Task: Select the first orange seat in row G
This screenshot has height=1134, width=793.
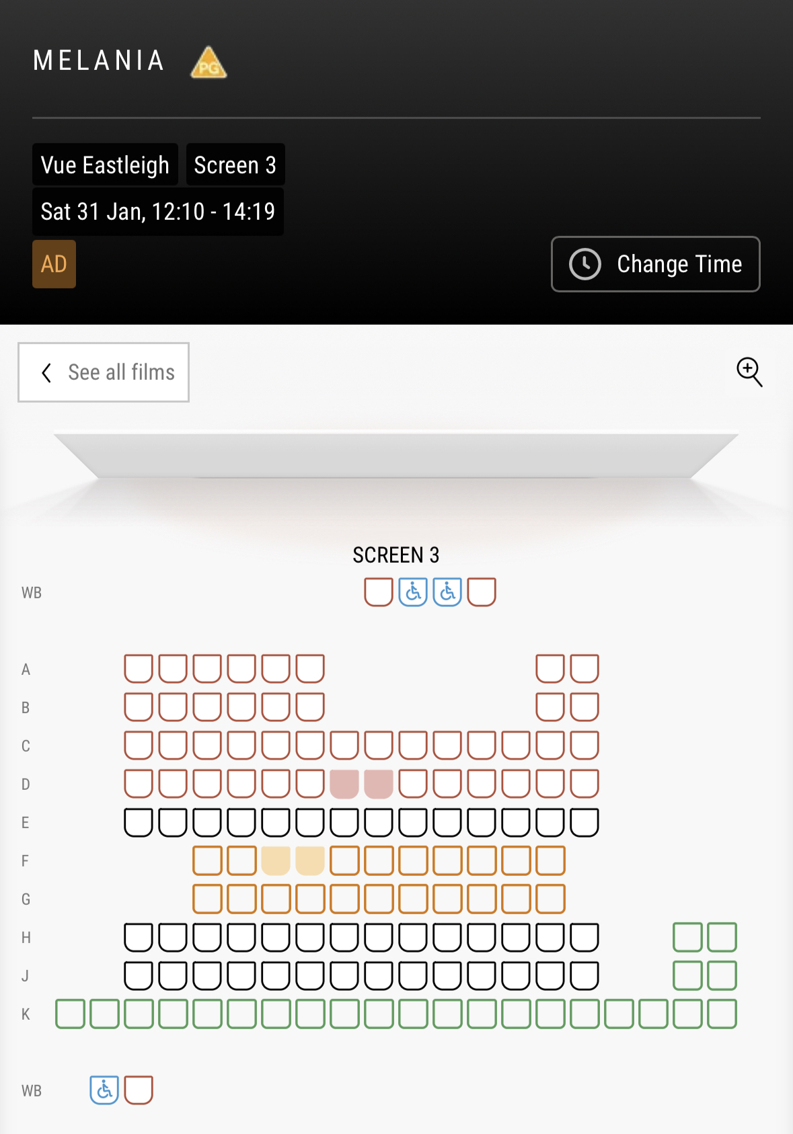Action: 207,899
